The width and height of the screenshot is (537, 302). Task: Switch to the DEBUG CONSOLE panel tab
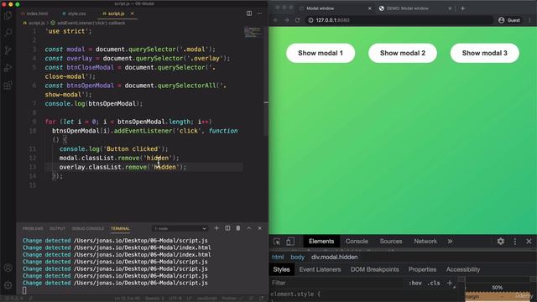[x=87, y=228]
